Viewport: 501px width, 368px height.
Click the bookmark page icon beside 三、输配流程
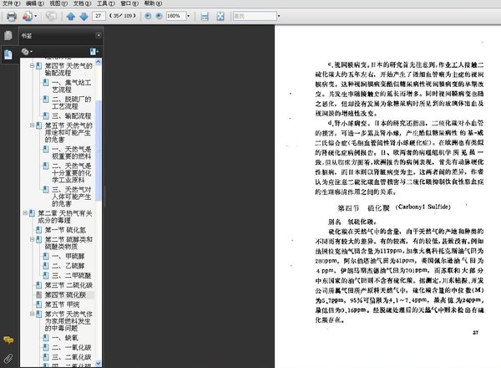46,115
